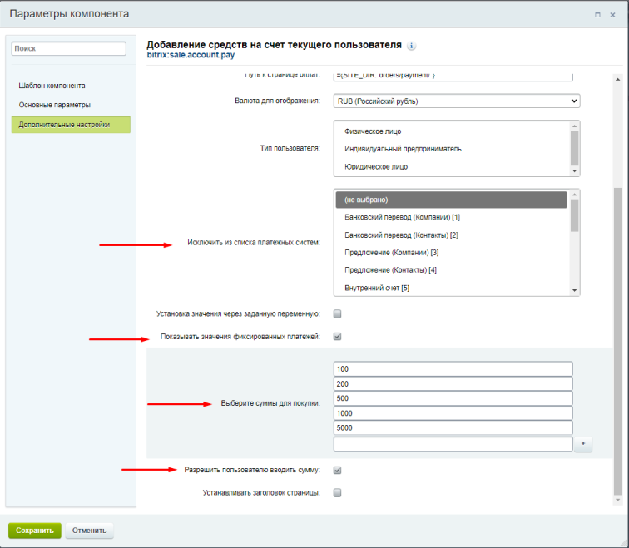Focus the 'Поиск' search field
Screen dimensions: 629x548
pyautogui.click(x=68, y=48)
